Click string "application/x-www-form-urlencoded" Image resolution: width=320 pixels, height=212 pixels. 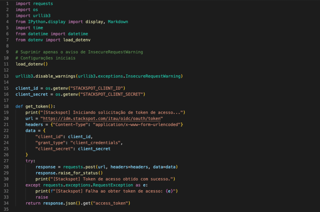137,125
